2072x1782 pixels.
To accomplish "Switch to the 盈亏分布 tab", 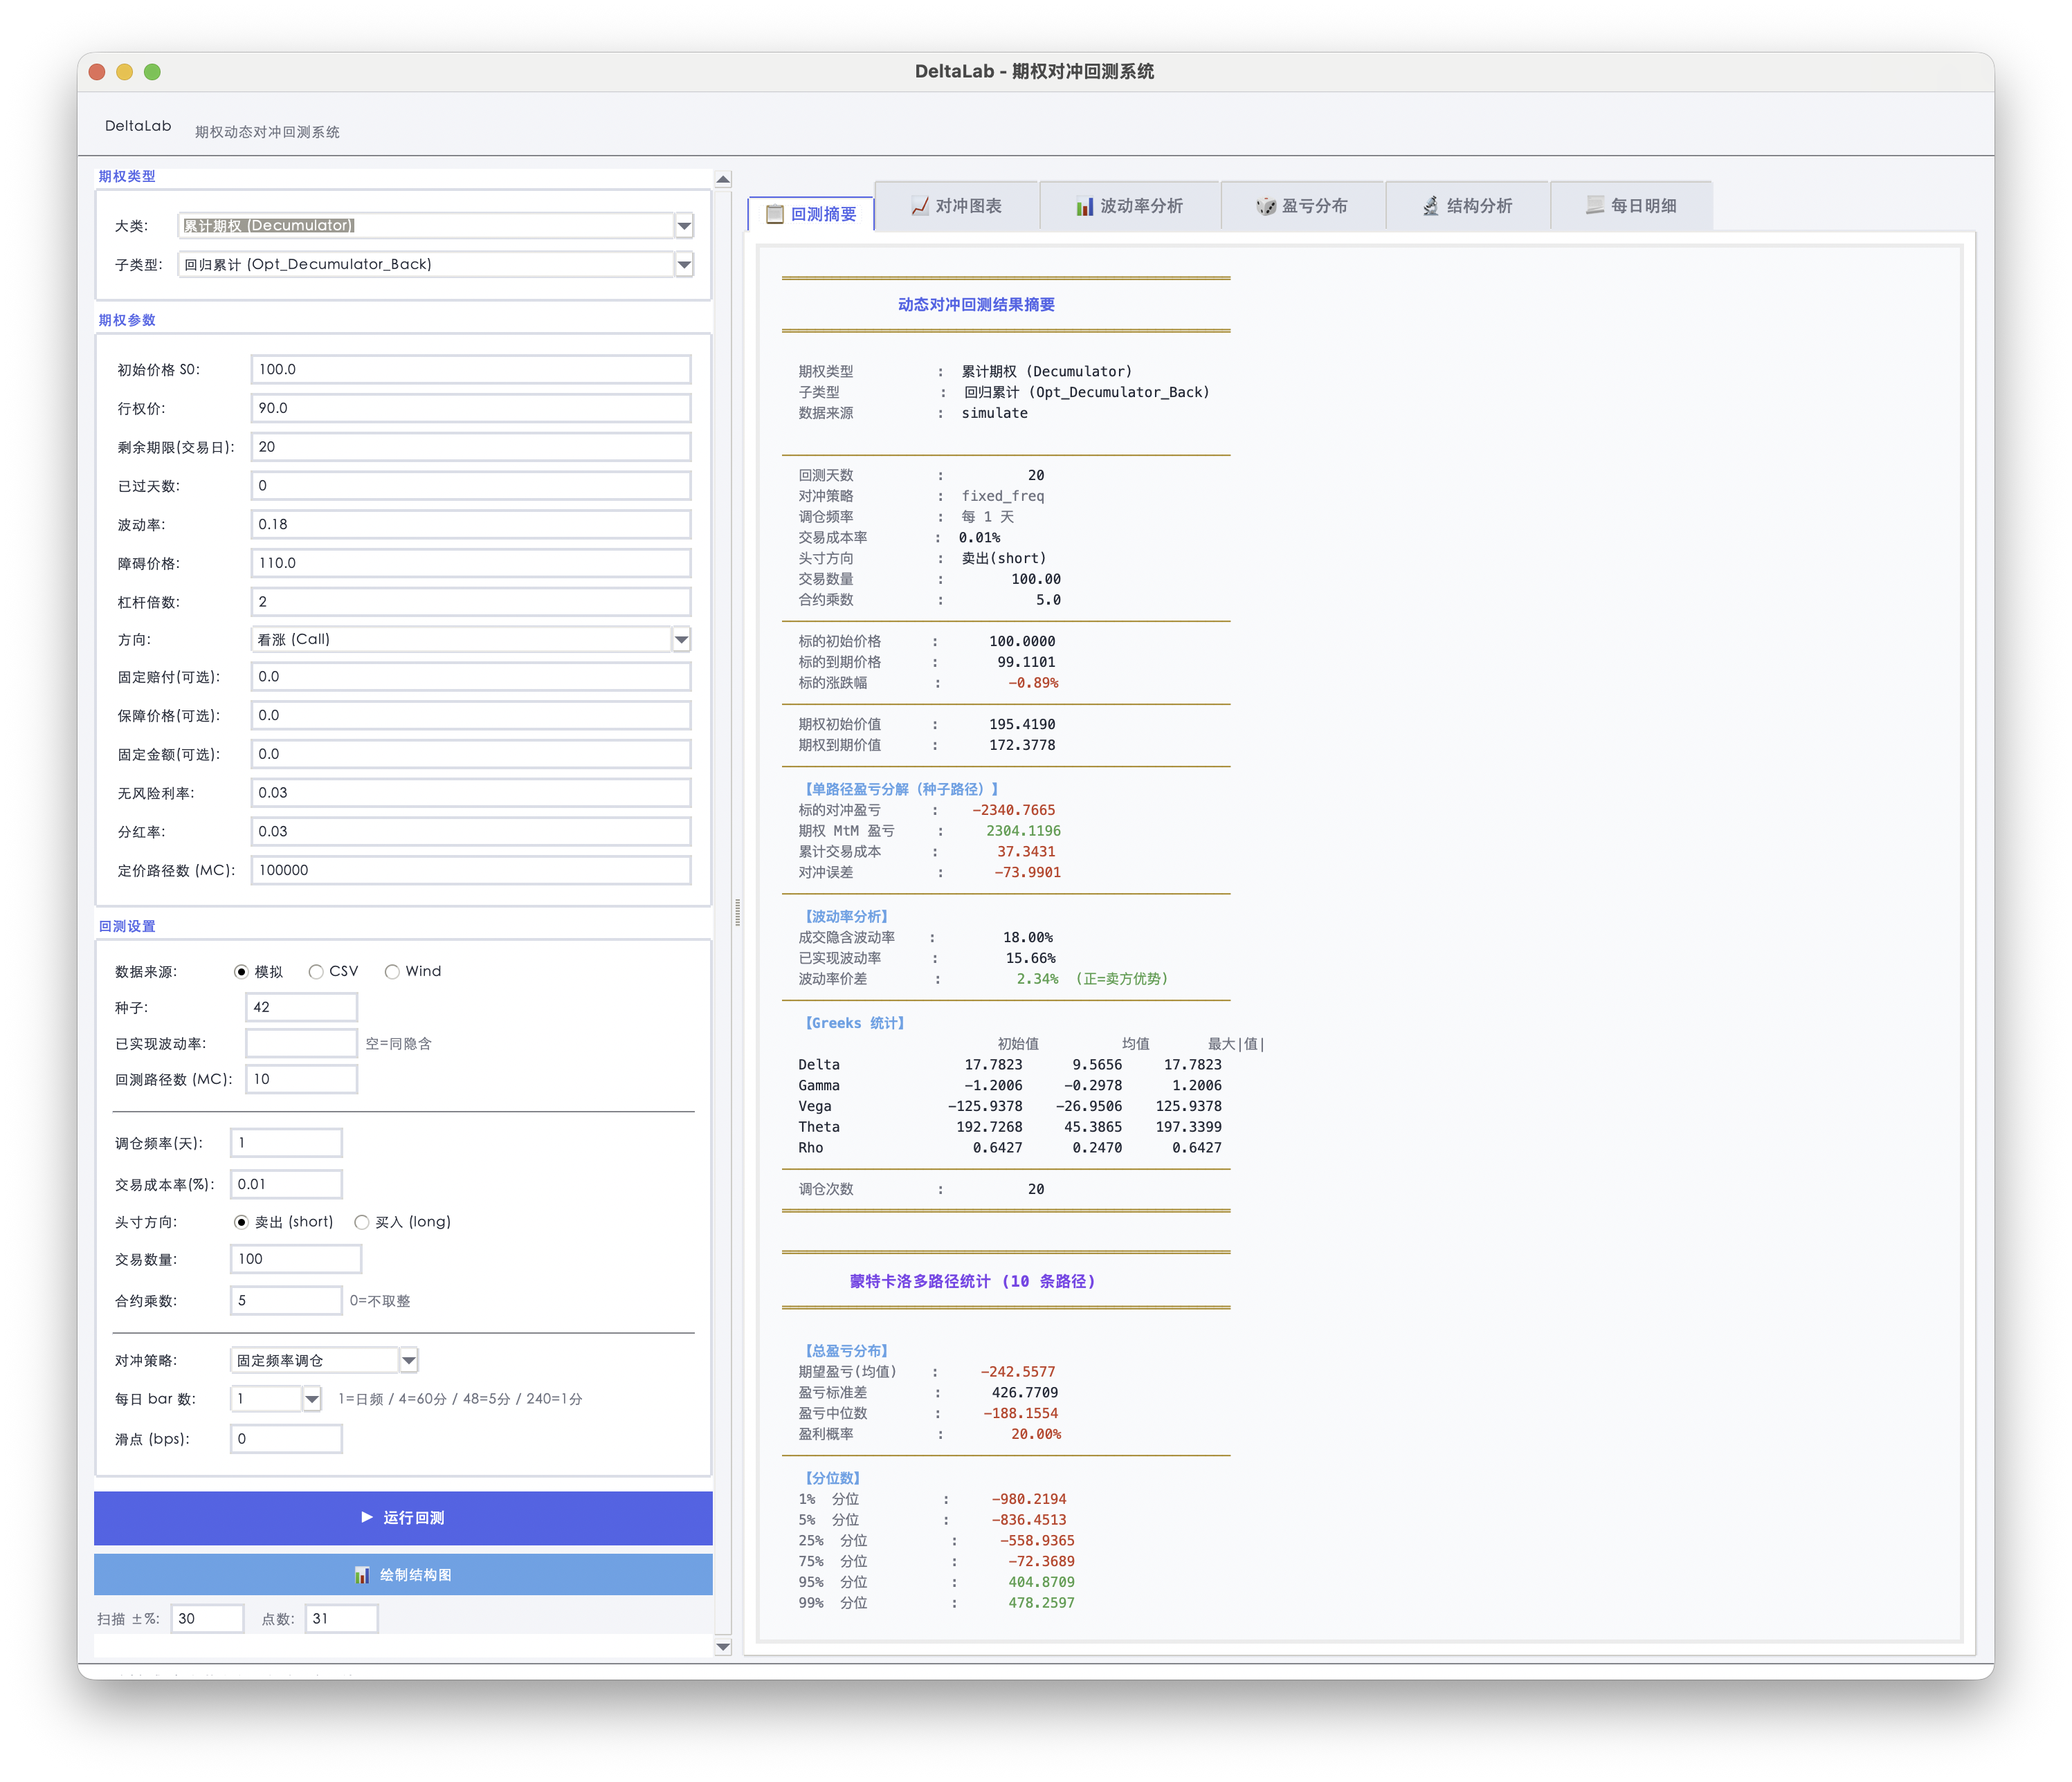I will pos(1303,206).
